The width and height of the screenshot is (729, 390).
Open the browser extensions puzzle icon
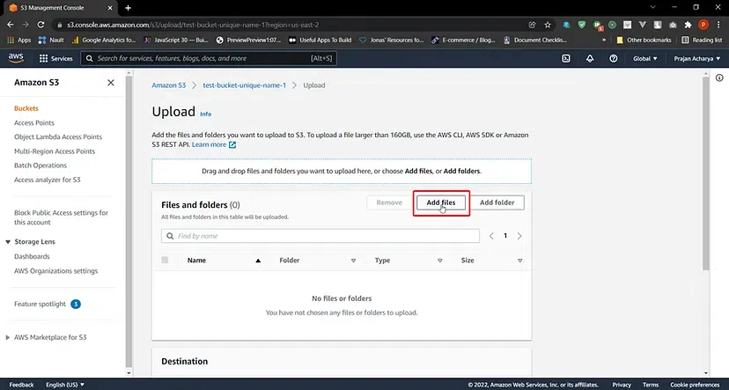click(688, 25)
